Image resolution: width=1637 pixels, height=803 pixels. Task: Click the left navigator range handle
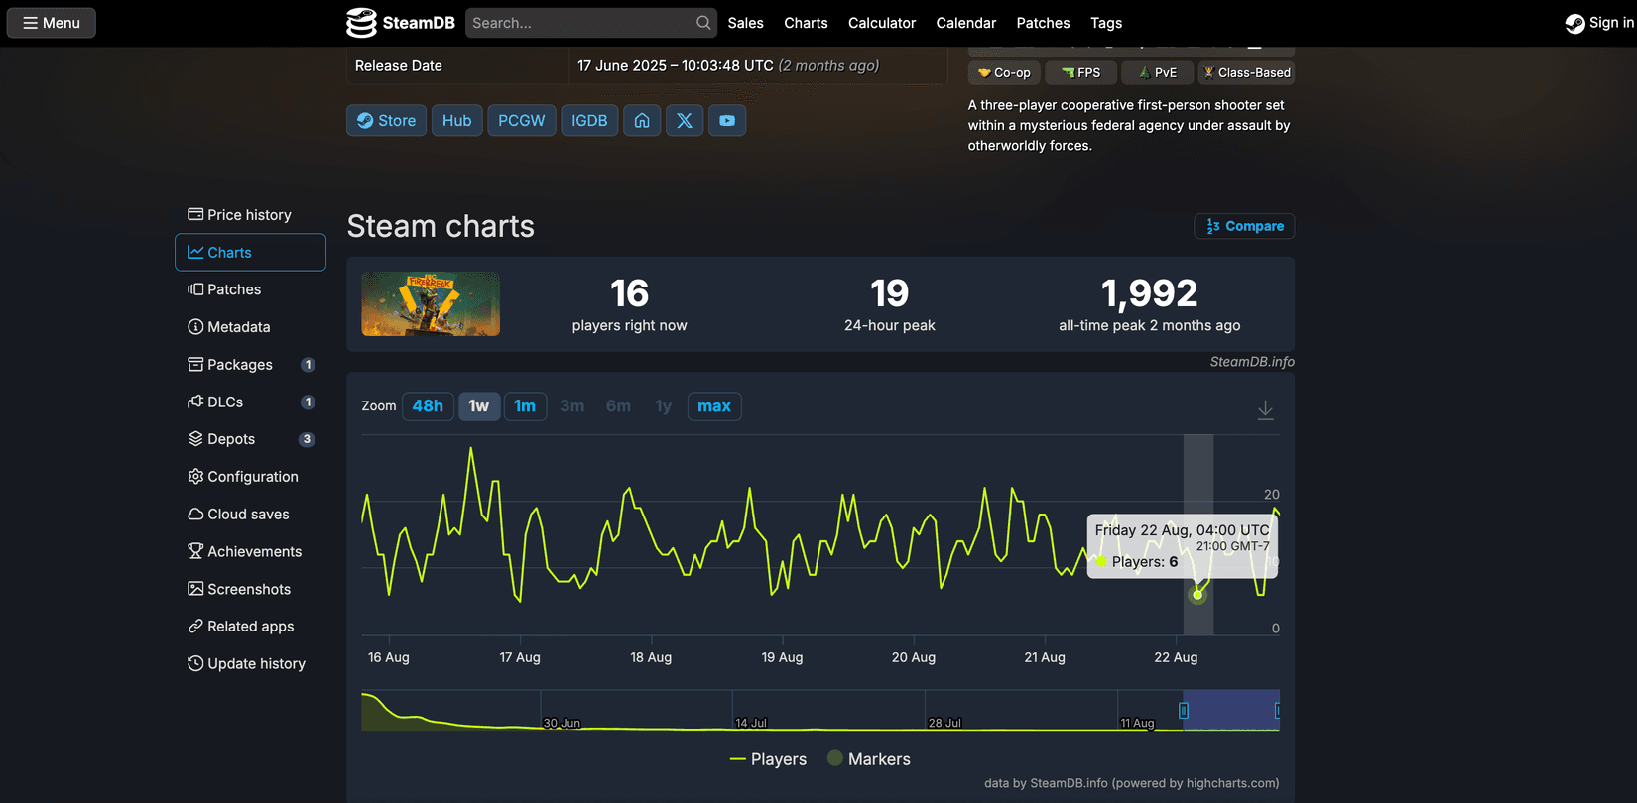tap(1184, 710)
